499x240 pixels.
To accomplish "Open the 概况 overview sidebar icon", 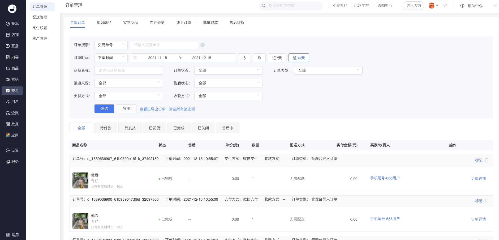I will (8, 24).
